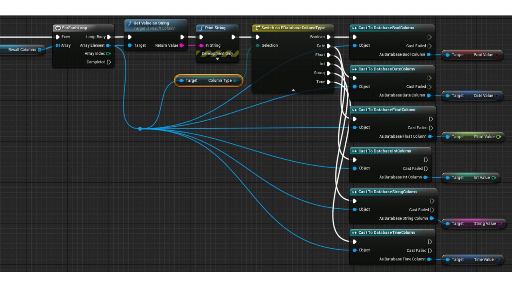Click the Loop Body execution pin
The width and height of the screenshot is (512, 288).
coord(109,37)
